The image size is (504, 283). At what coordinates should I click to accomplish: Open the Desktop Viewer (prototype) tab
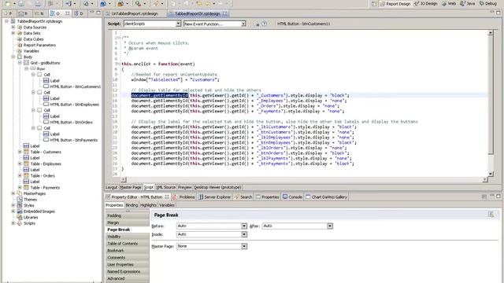pos(217,187)
